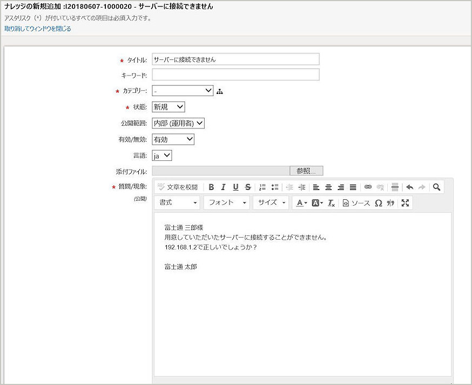
Task: Open the 状態 dropdown showing 新規
Action: (x=168, y=107)
